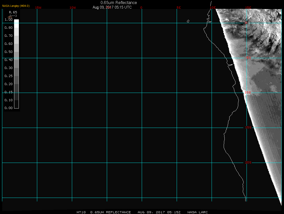Screen dimensions: 284x214
Task: Click the 0.50 colorbar value label
Action: coord(9,52)
